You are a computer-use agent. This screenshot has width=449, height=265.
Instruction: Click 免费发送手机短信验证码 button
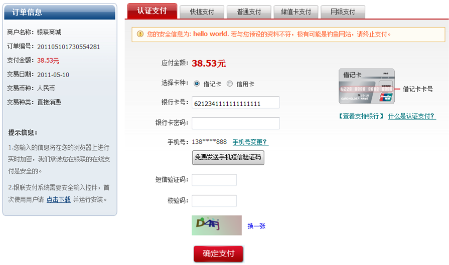pyautogui.click(x=228, y=157)
